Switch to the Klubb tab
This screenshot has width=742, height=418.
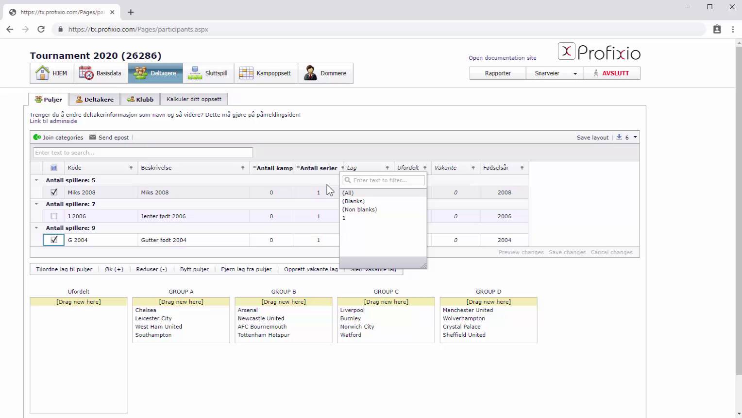pyautogui.click(x=140, y=99)
